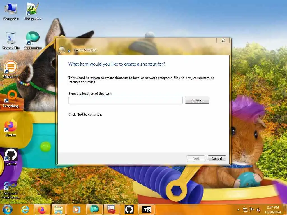
Task: Select the GitHub desktop shortcut
Action: pyautogui.click(x=11, y=157)
